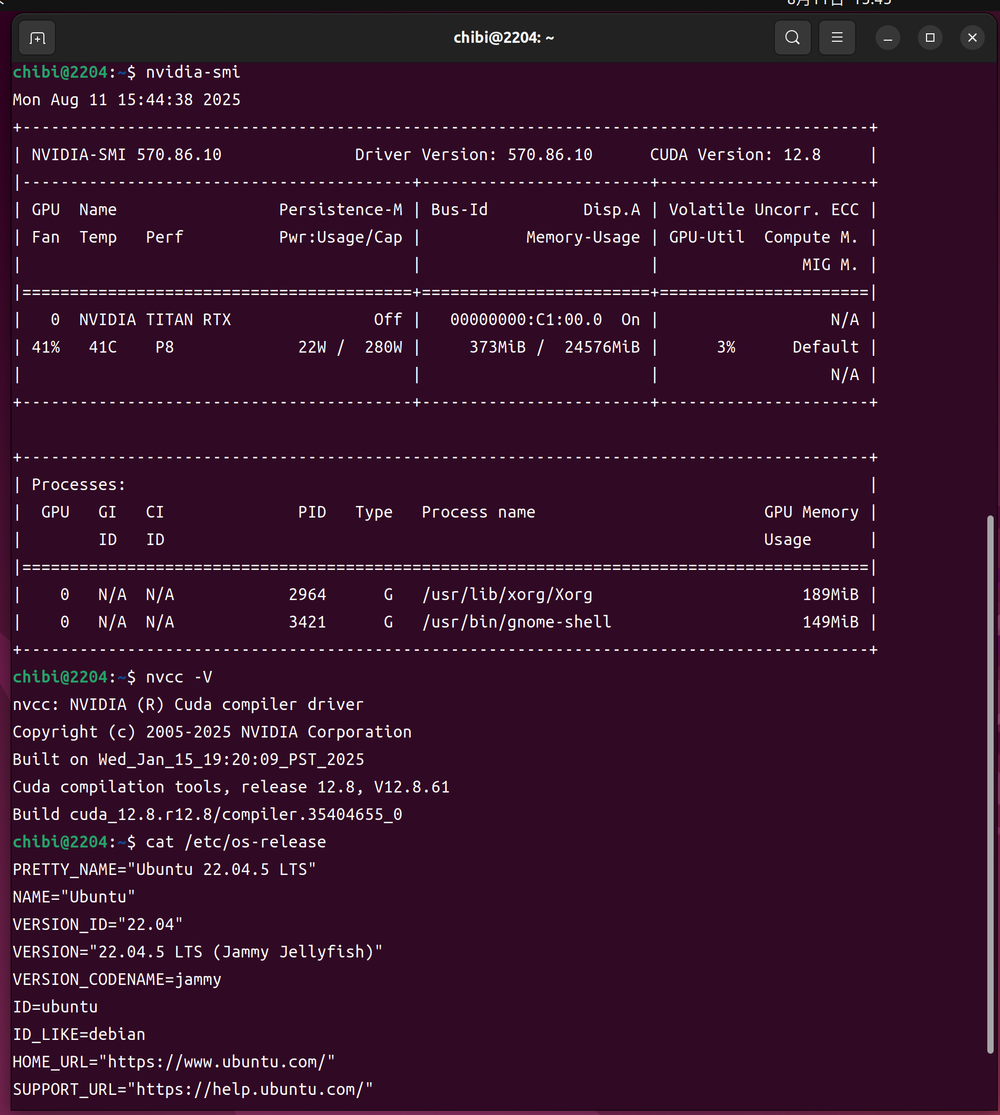Minimize the terminal window
Screen dimensions: 1000x1115
[887, 38]
